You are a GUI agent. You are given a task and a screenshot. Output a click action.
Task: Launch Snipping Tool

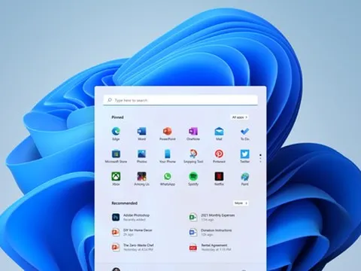(193, 157)
